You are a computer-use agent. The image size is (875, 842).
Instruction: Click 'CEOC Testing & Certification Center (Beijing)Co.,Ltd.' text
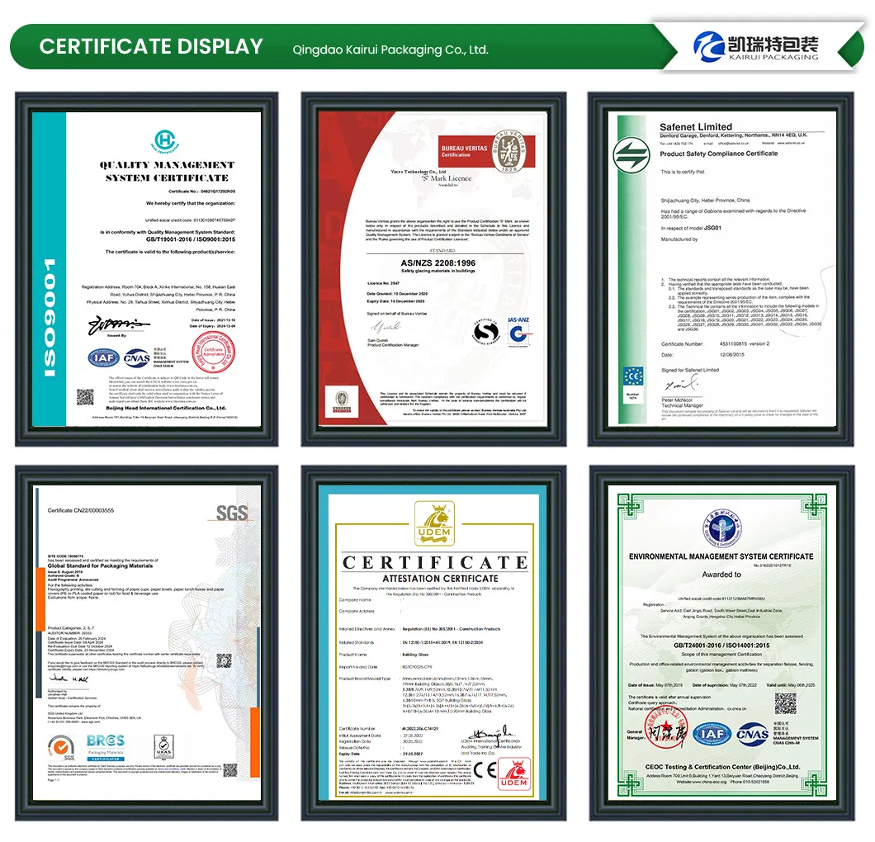pyautogui.click(x=722, y=767)
